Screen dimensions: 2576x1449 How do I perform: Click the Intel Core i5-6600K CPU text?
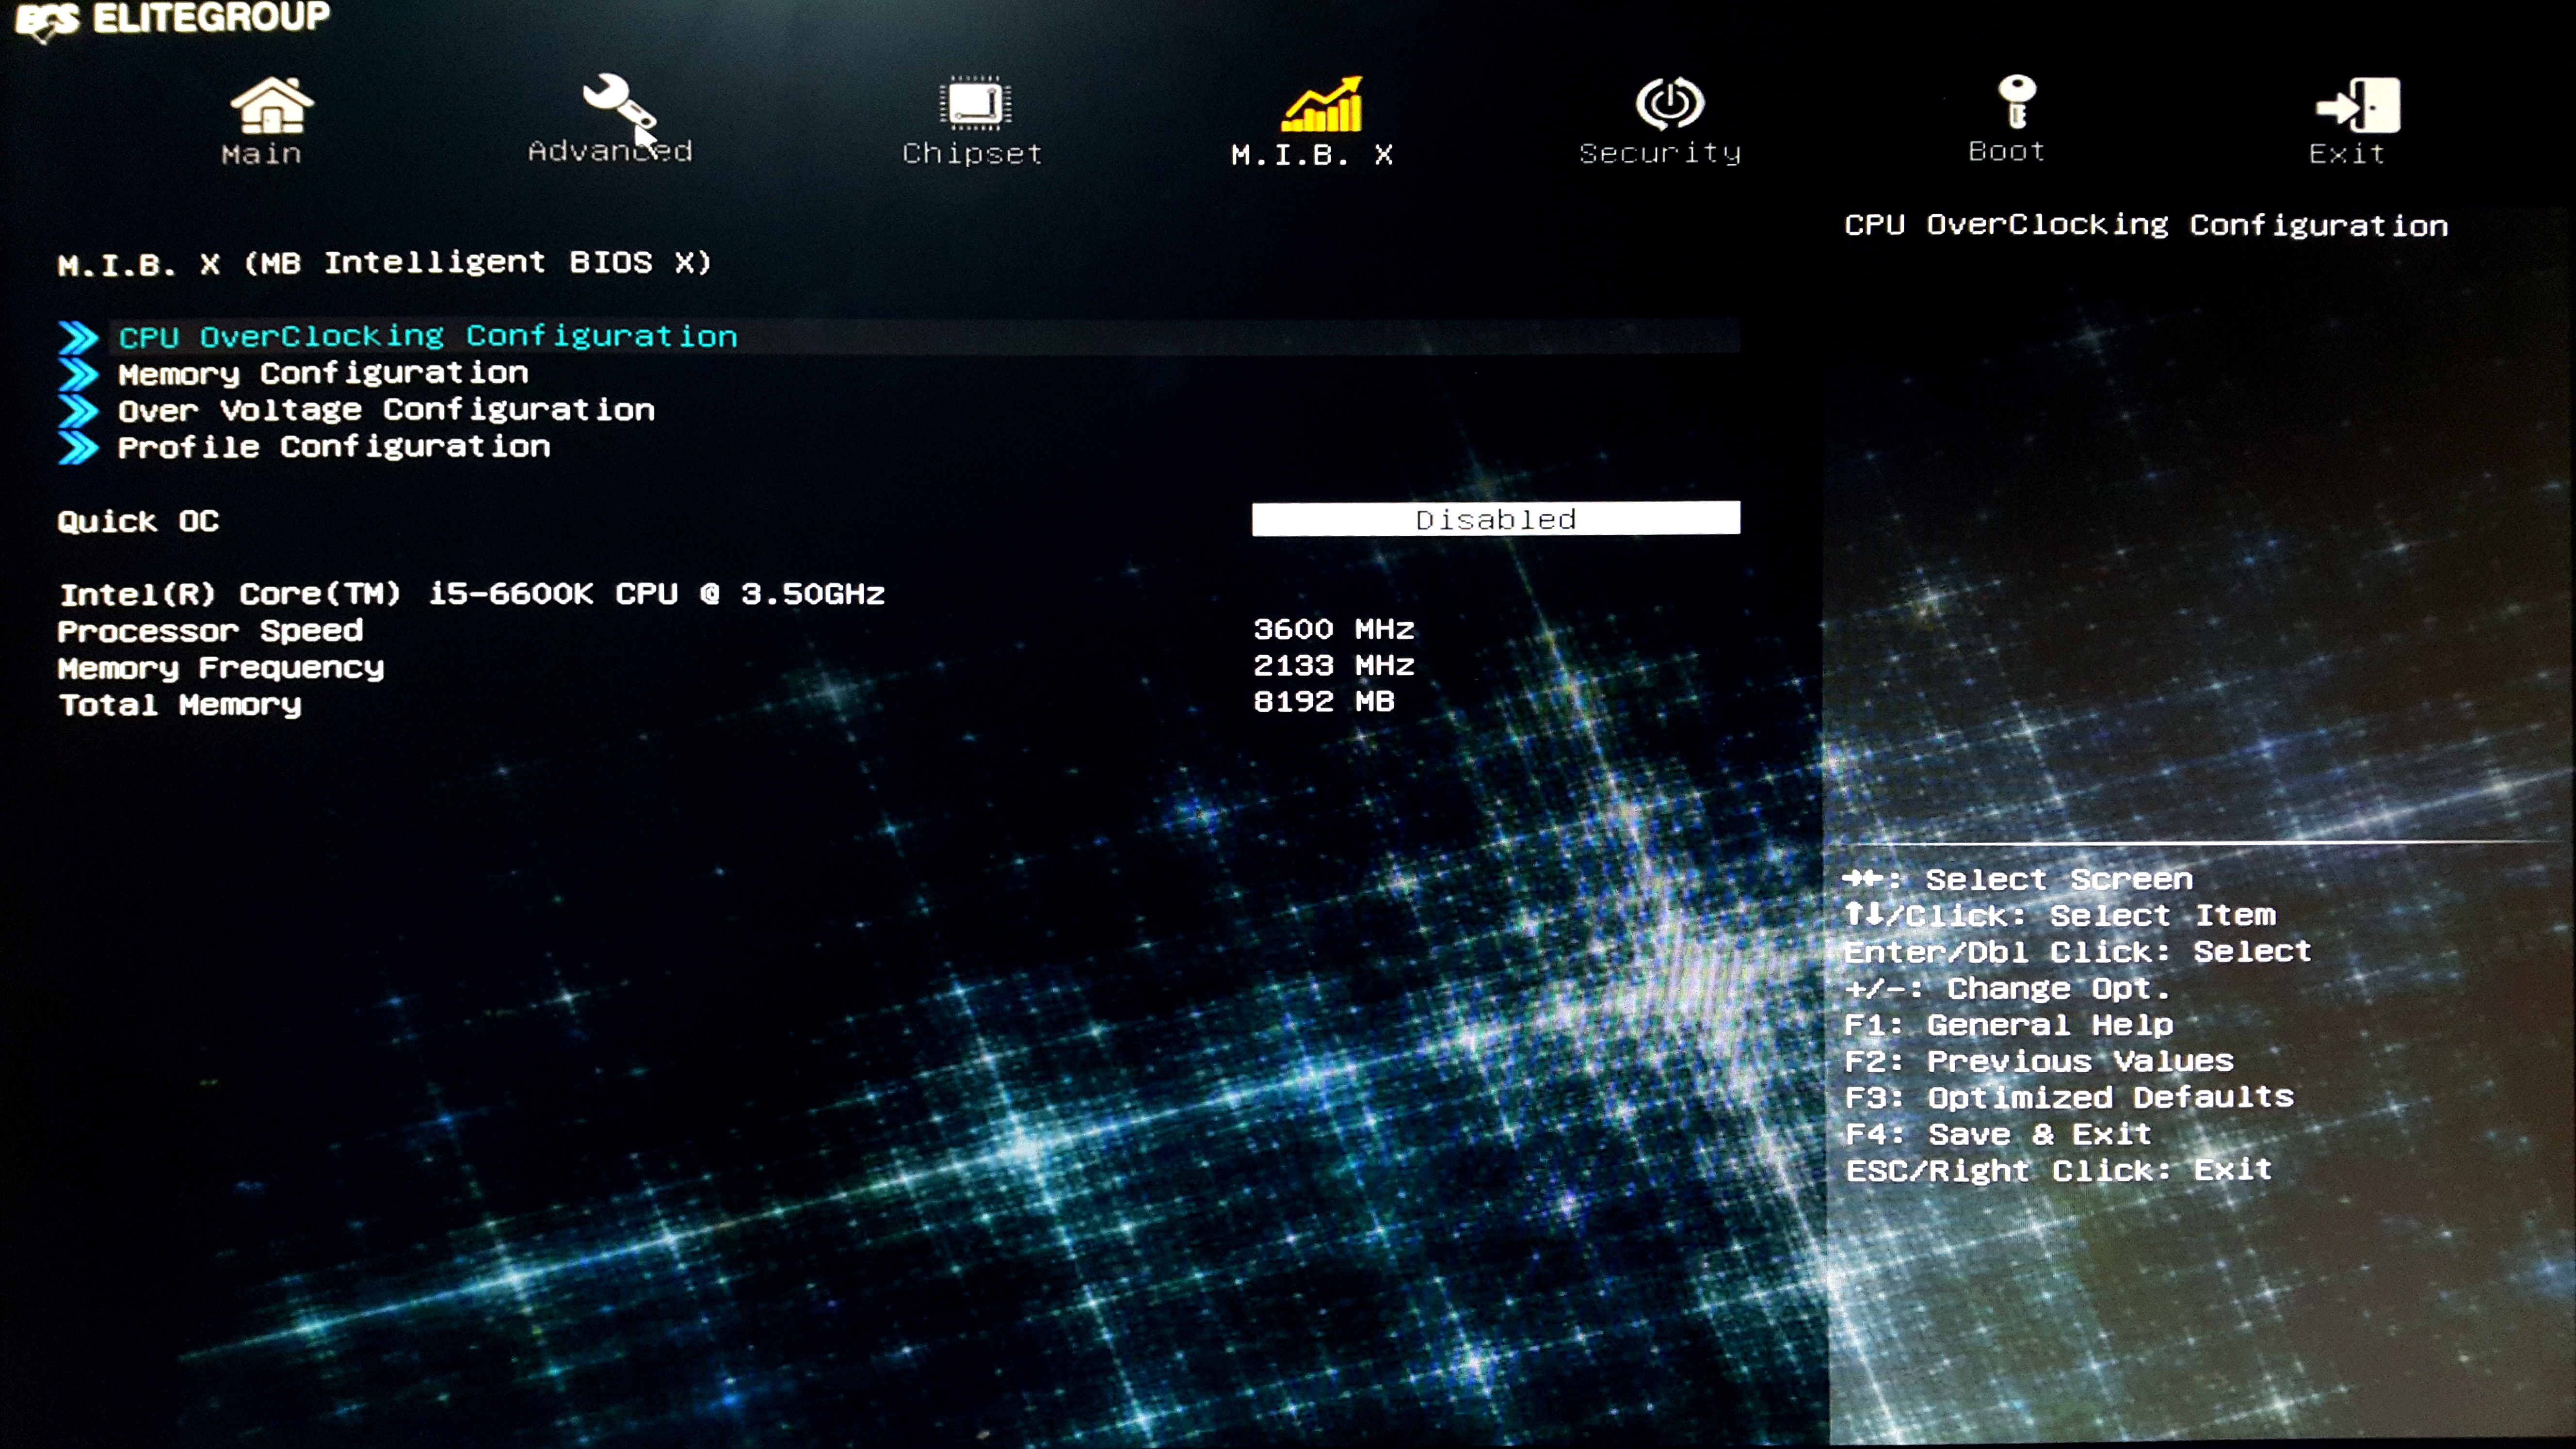point(472,595)
